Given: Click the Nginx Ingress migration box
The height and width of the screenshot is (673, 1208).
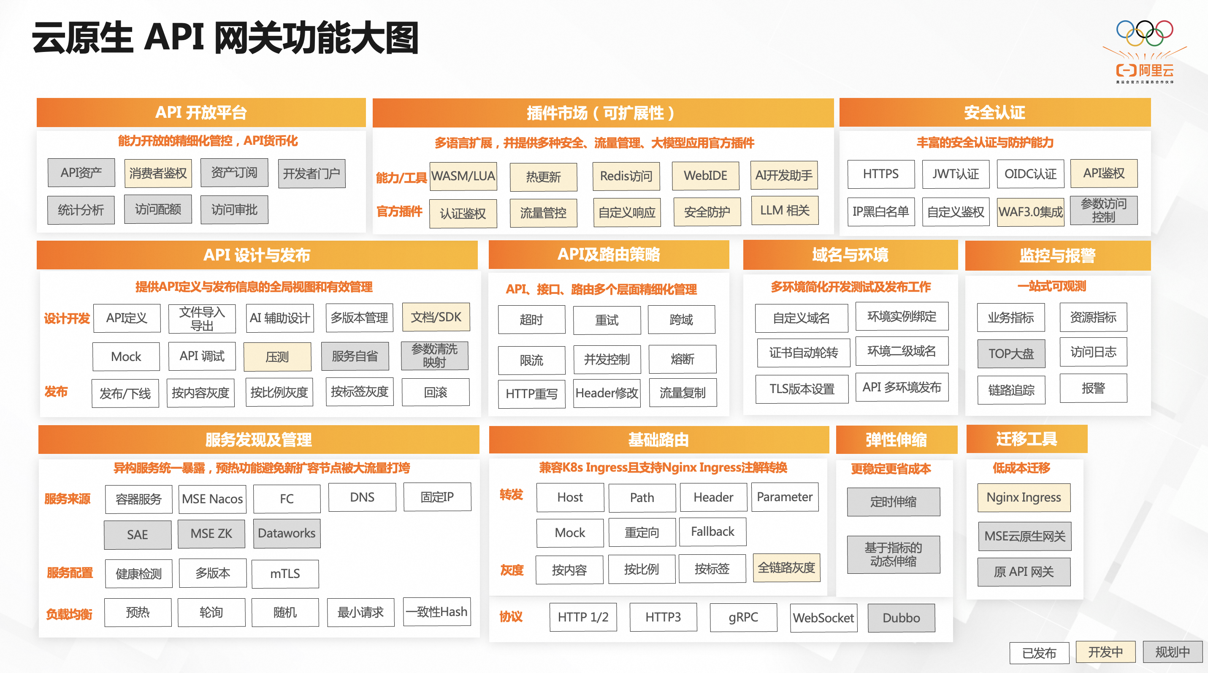Looking at the screenshot, I should (x=1024, y=497).
